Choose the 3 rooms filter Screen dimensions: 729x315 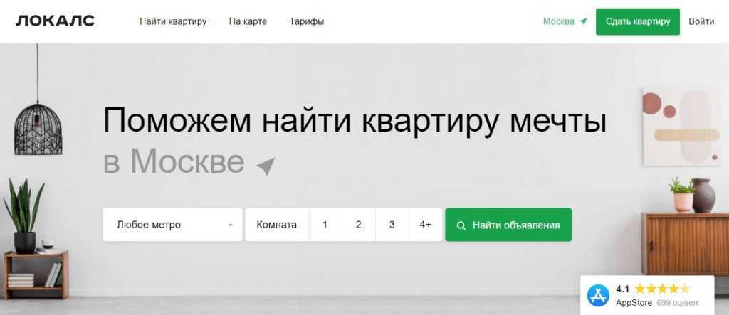(392, 225)
